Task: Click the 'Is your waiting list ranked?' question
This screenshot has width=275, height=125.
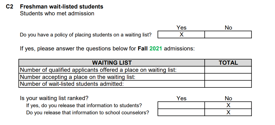Action: click(54, 98)
